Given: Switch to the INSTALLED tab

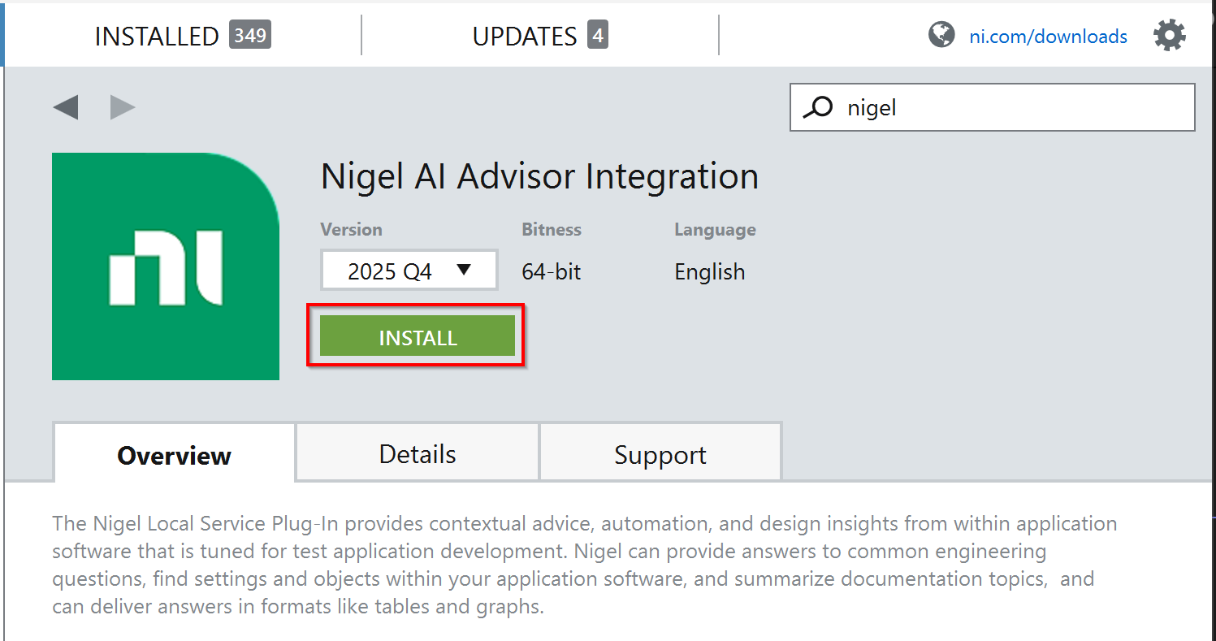Looking at the screenshot, I should click(x=157, y=37).
